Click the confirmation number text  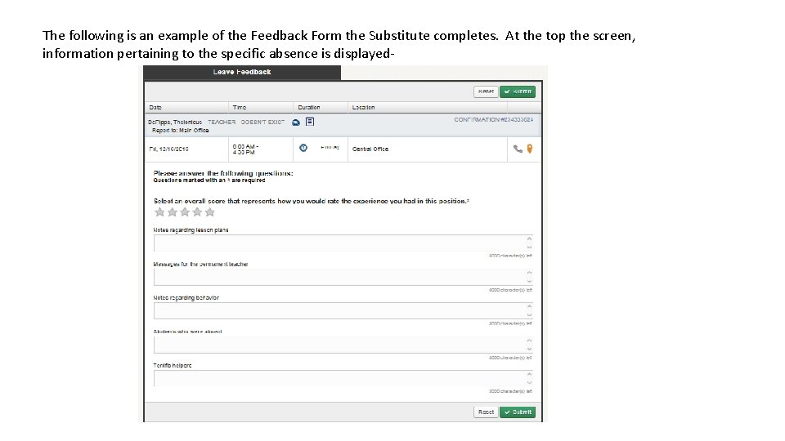coord(494,120)
